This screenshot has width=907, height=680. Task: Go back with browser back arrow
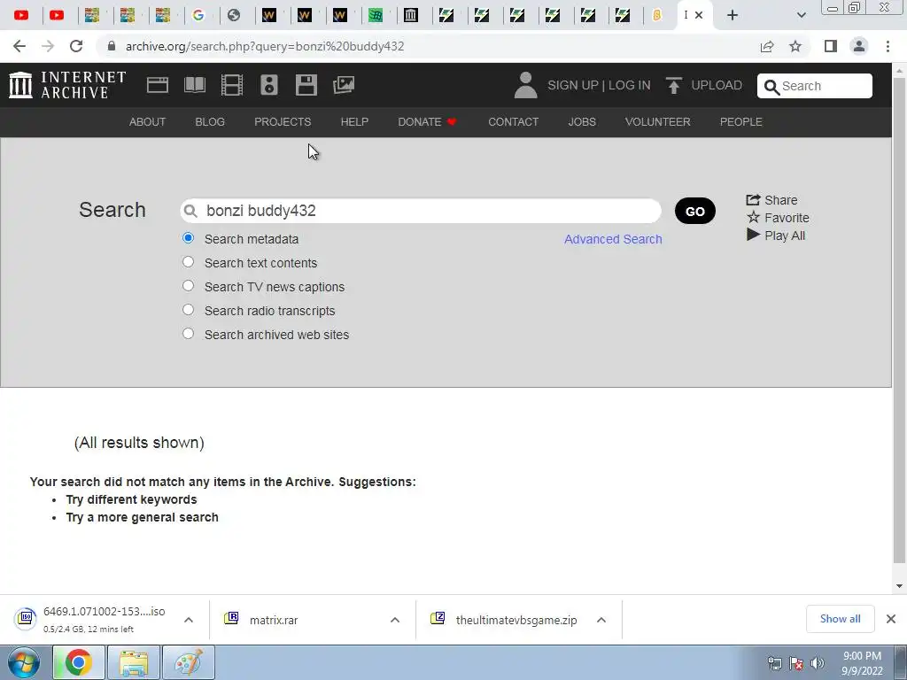click(19, 46)
